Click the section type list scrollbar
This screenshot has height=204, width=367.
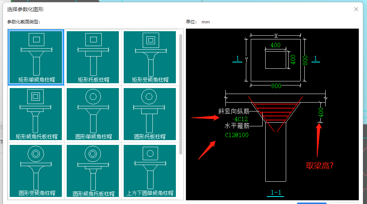[181, 94]
